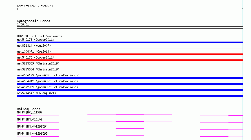Select the 1p36.31 band label
The height and width of the screenshot is (140, 251).
(23, 24)
